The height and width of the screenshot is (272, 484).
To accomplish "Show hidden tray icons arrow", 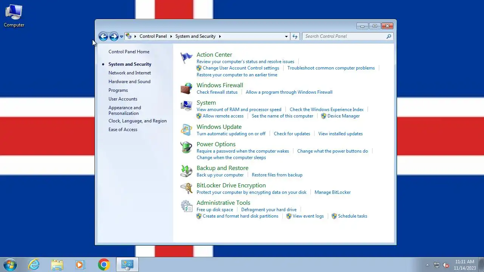I will pos(428,265).
